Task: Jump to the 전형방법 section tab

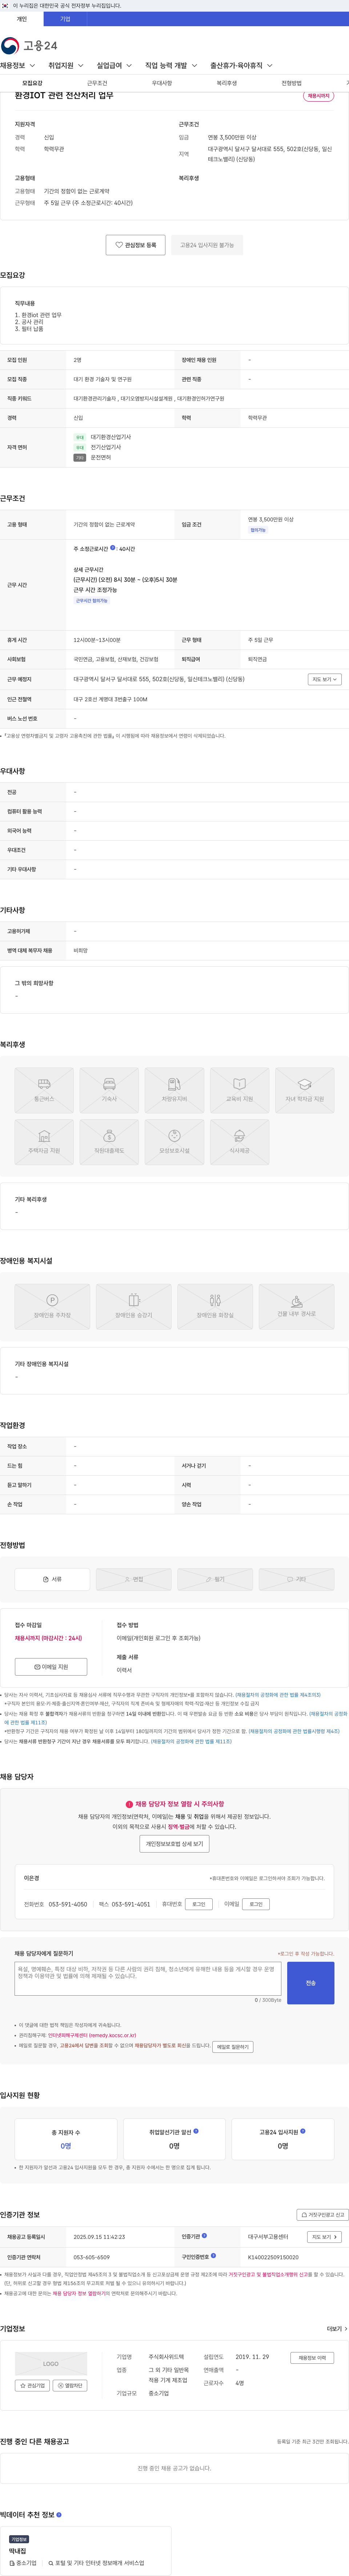Action: 291,83
